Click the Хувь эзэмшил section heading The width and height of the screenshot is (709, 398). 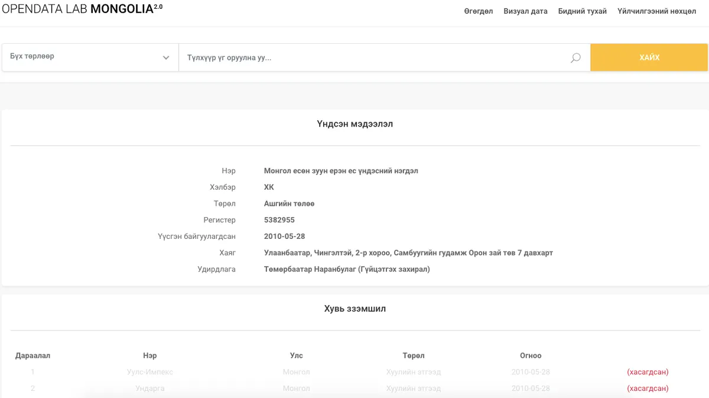pyautogui.click(x=354, y=309)
